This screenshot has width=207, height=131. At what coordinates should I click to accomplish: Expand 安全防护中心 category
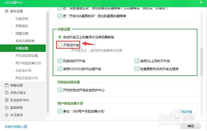pos(20,100)
